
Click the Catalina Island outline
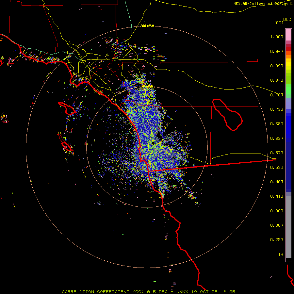[x=67, y=108]
